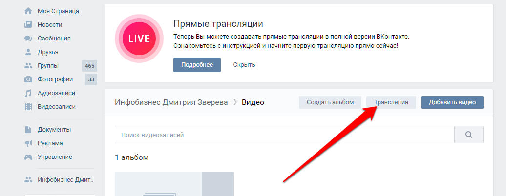506x196 pixels.
Task: Click the Создать альбом button
Action: (330, 102)
